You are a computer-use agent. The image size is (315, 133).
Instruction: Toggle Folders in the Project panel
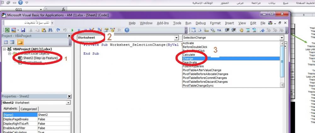pos(20,42)
